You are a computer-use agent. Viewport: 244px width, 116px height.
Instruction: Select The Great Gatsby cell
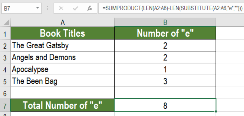click(63, 45)
